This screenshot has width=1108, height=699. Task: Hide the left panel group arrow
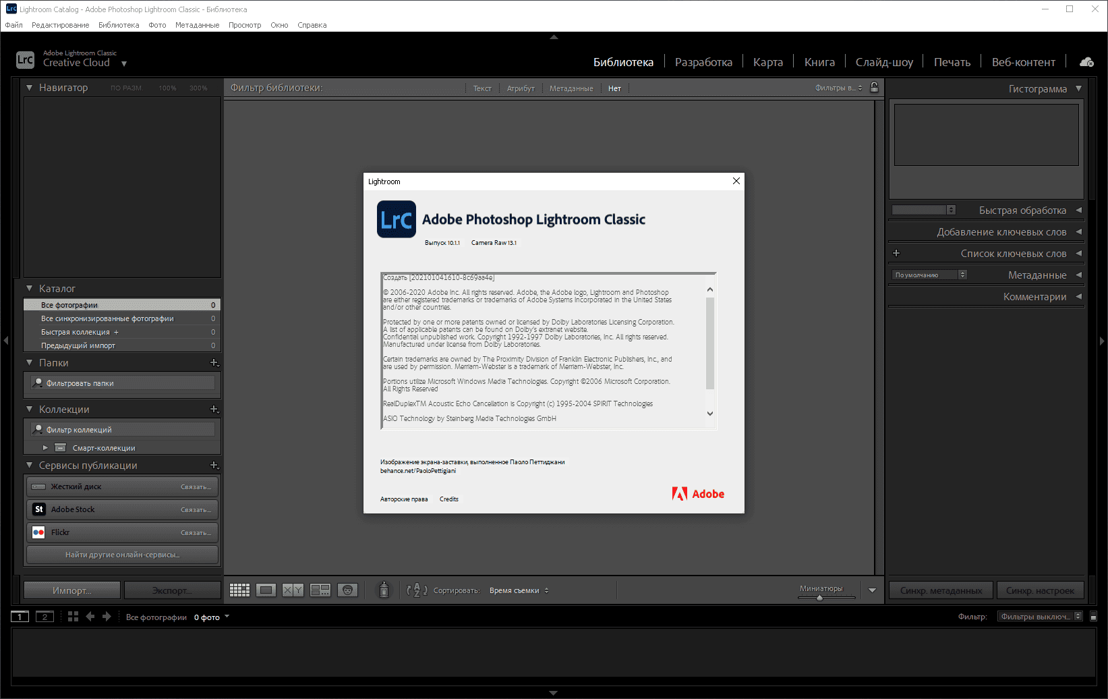5,341
